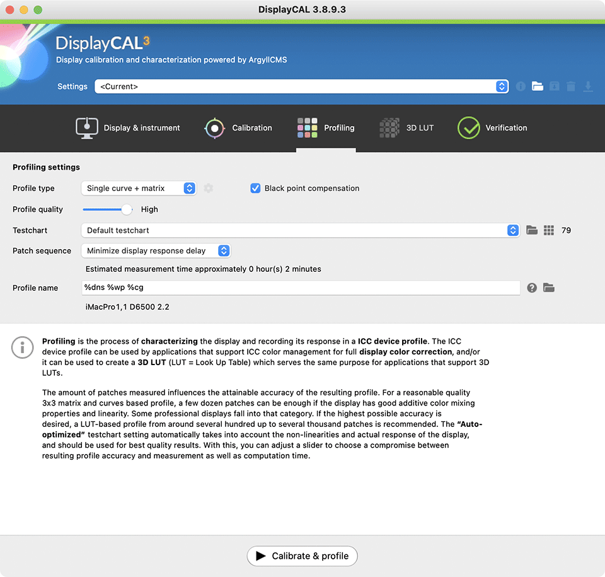Click the profile name help question icon
The height and width of the screenshot is (577, 605).
click(x=532, y=288)
